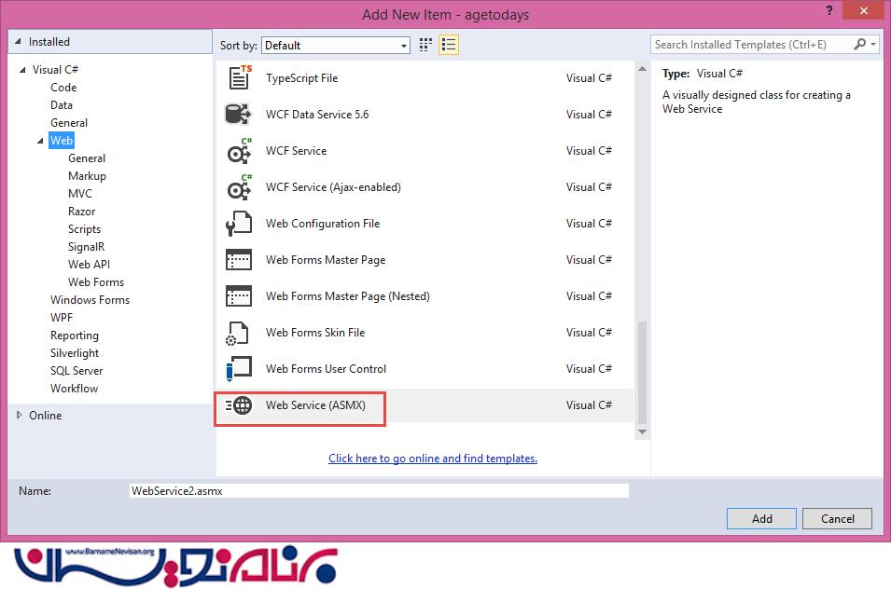Select the Web API category
The height and width of the screenshot is (589, 891).
point(90,265)
